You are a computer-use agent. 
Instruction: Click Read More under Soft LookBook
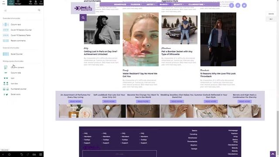pyautogui.click(x=109, y=102)
